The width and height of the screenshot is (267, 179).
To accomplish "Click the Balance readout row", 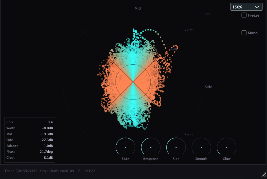I will coord(30,146).
